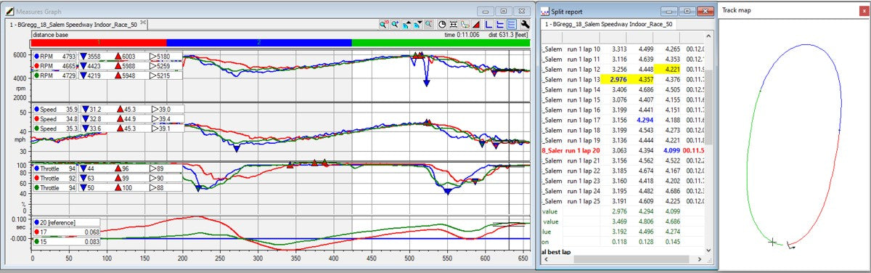Select the red RPM legend entry

[x=54, y=65]
